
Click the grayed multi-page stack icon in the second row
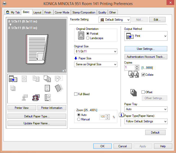click(x=13, y=88)
